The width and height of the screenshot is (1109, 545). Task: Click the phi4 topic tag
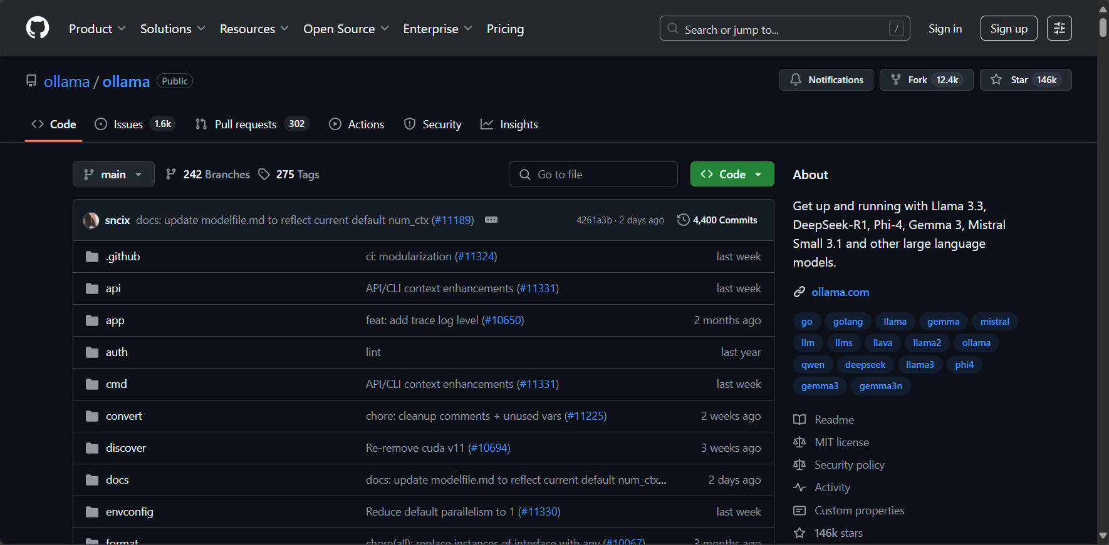click(964, 365)
